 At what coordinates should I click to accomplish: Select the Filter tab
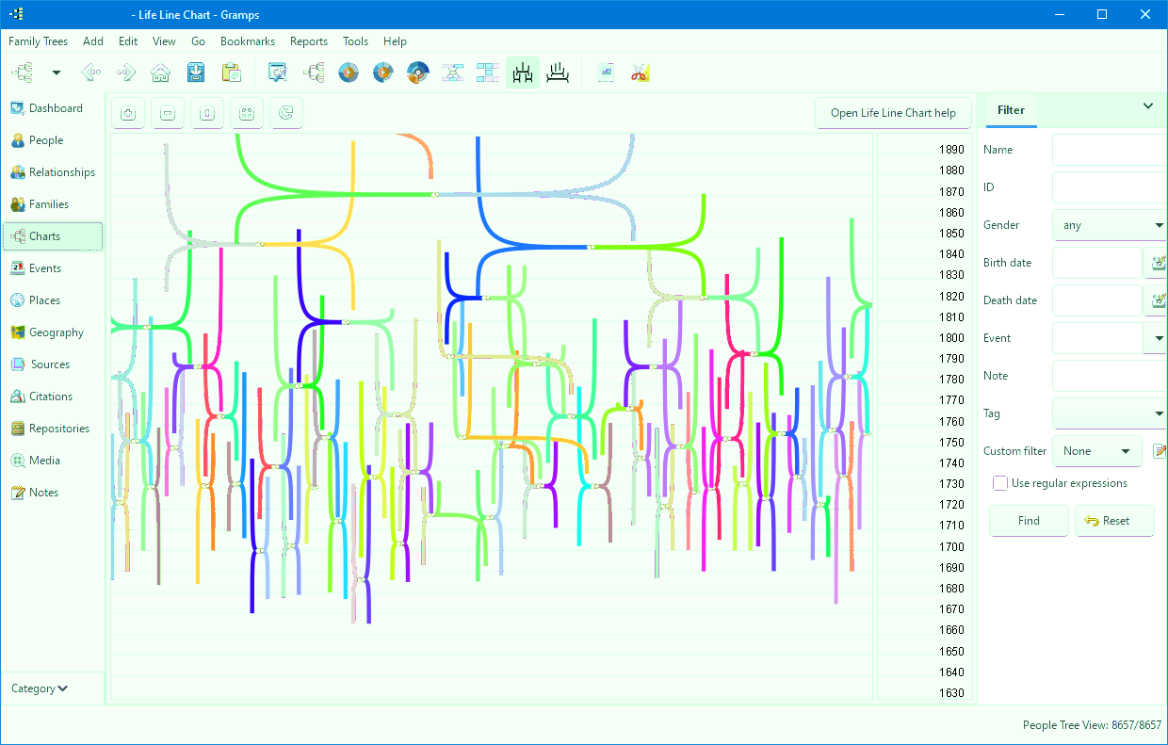(x=1011, y=110)
